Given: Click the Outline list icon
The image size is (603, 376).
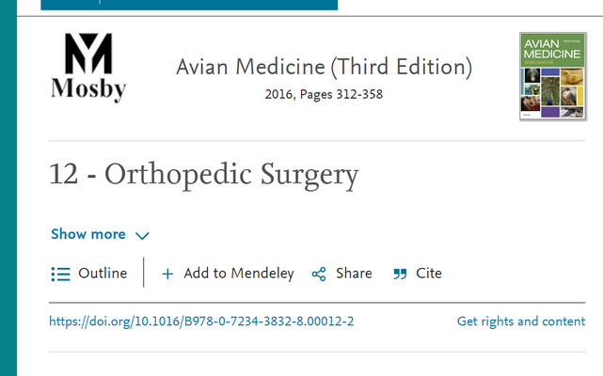Looking at the screenshot, I should (60, 274).
